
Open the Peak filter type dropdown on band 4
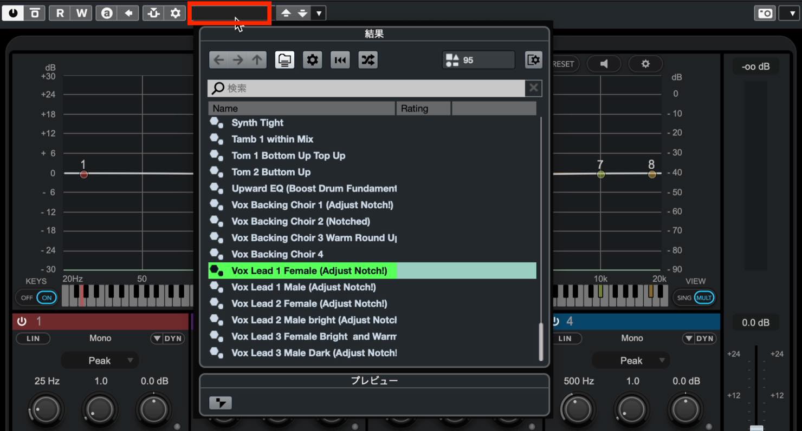click(x=631, y=360)
